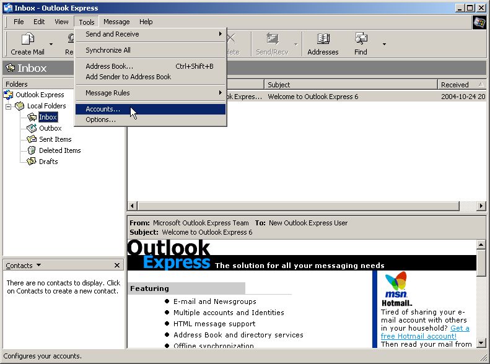
Task: Maximize the Outlook Express window
Action: point(470,8)
